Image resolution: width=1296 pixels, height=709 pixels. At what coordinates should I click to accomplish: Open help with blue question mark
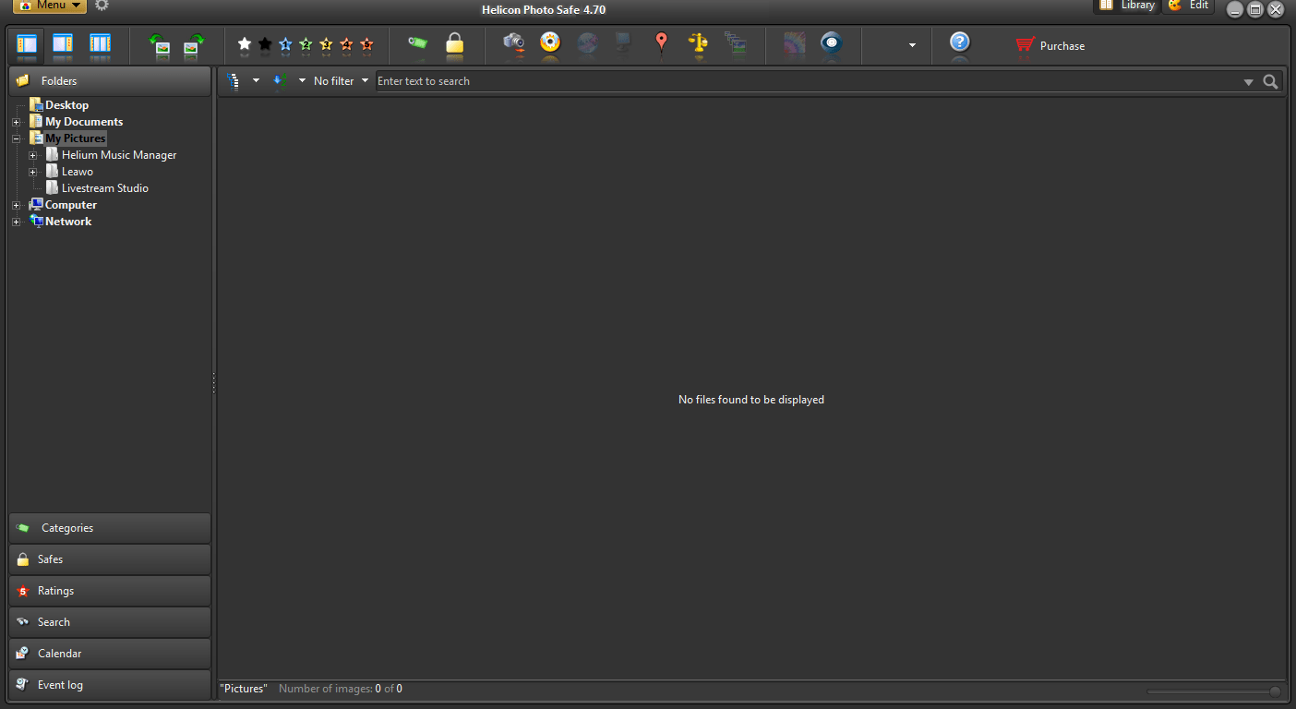(960, 42)
